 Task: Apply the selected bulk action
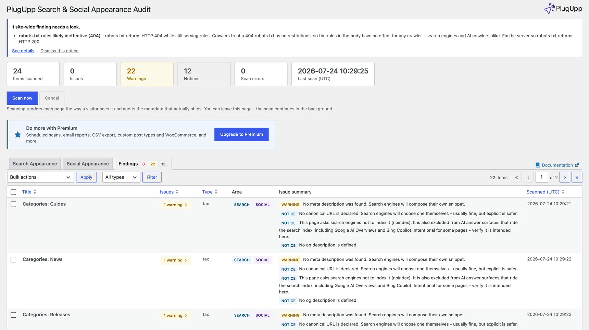[x=86, y=177]
